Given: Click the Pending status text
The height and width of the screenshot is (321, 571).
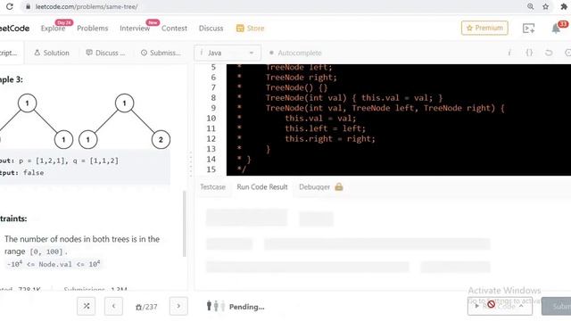Looking at the screenshot, I should pos(246,307).
